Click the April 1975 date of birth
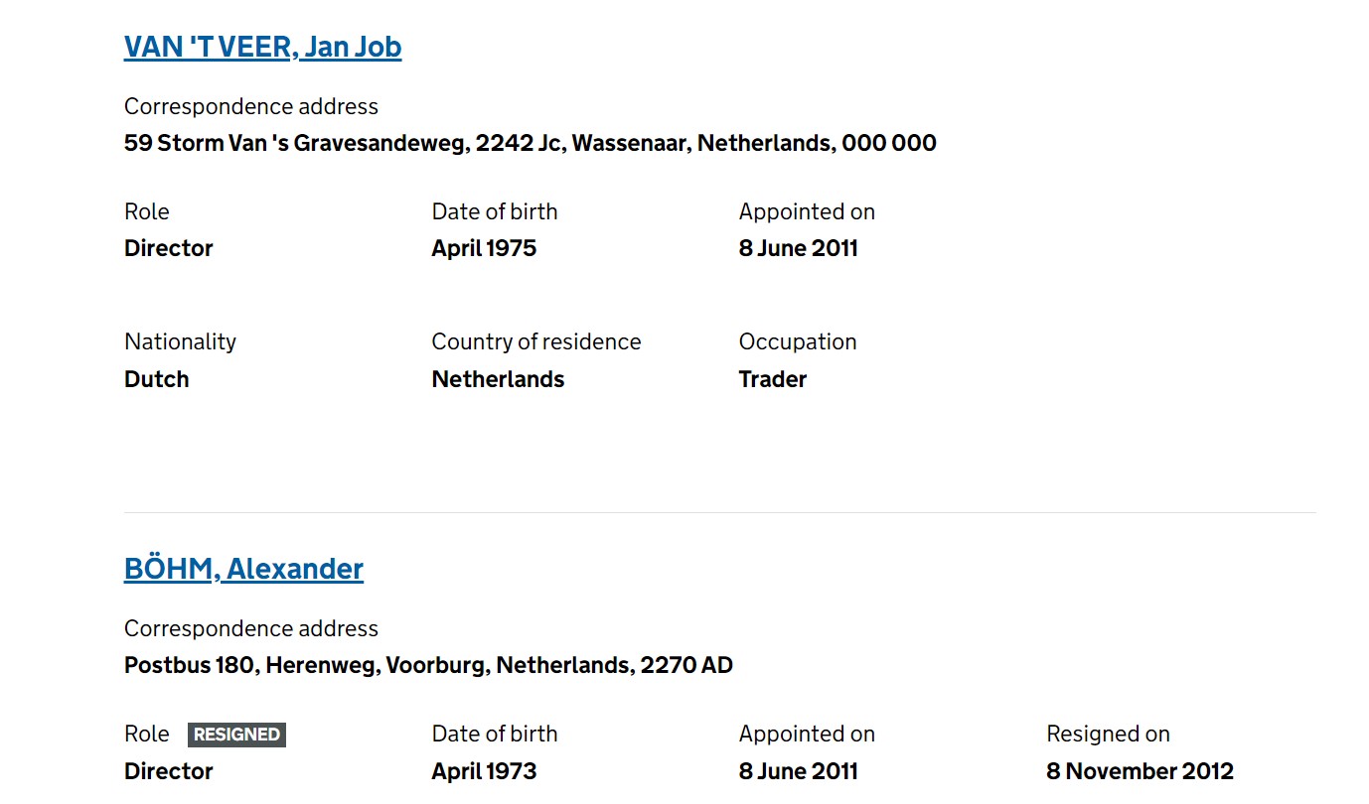 click(484, 248)
